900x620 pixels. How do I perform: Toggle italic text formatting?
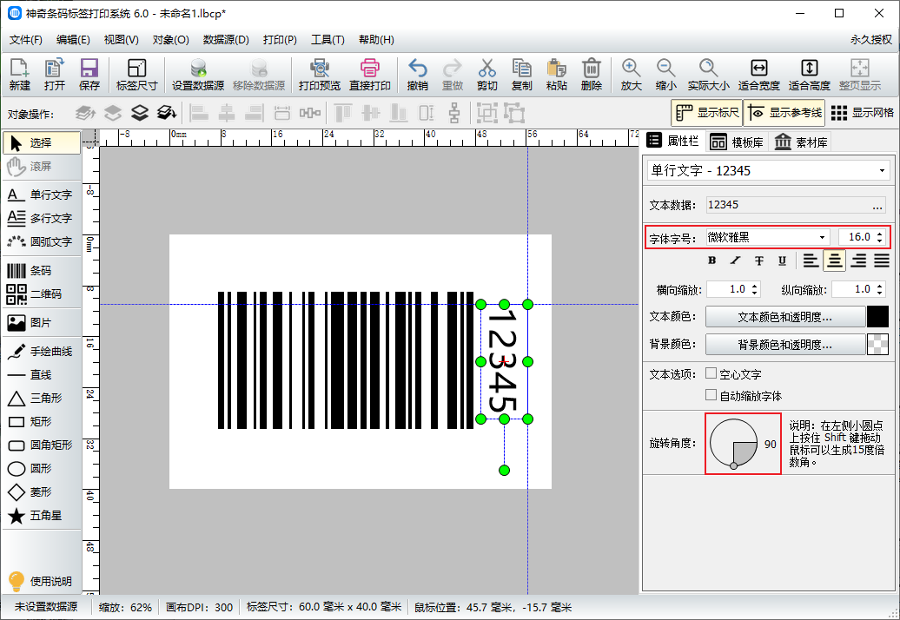tap(735, 261)
